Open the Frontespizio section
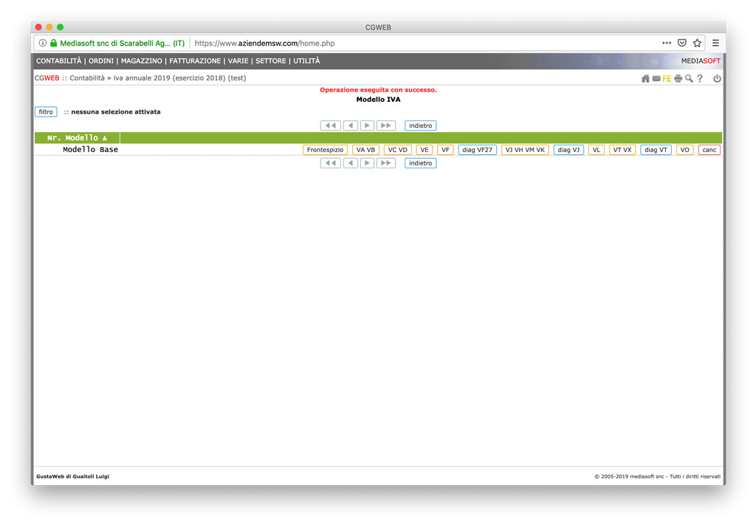The image size is (756, 525). pyautogui.click(x=325, y=150)
